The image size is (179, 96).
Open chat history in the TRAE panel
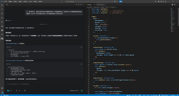point(79,5)
